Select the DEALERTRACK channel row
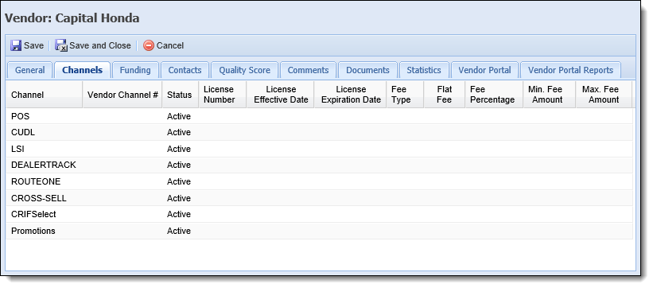 [319, 165]
